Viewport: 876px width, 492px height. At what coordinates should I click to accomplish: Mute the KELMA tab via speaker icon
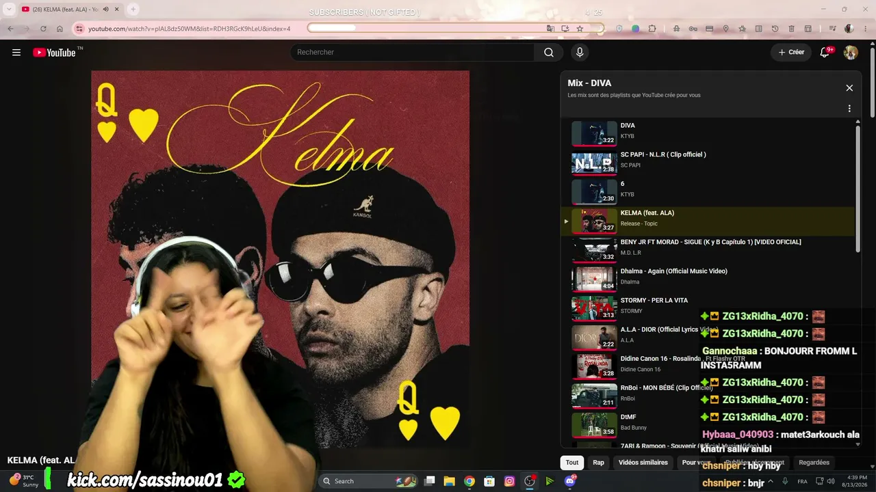pos(106,10)
